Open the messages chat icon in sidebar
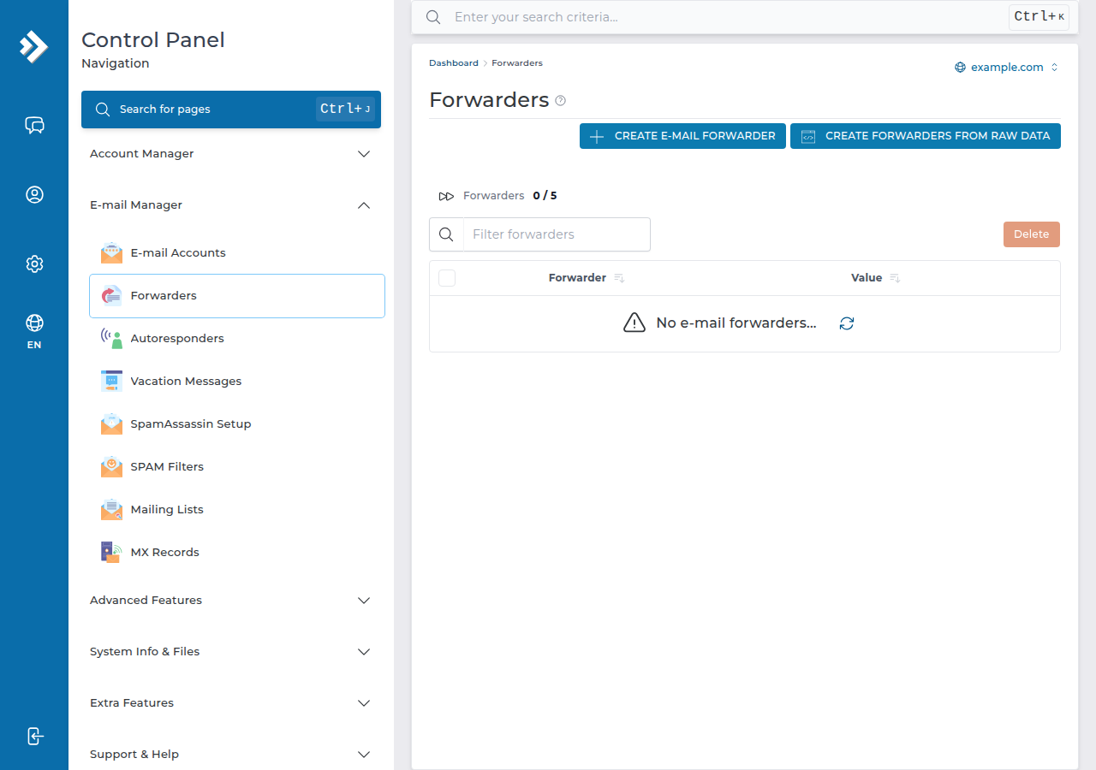1096x770 pixels. [34, 126]
